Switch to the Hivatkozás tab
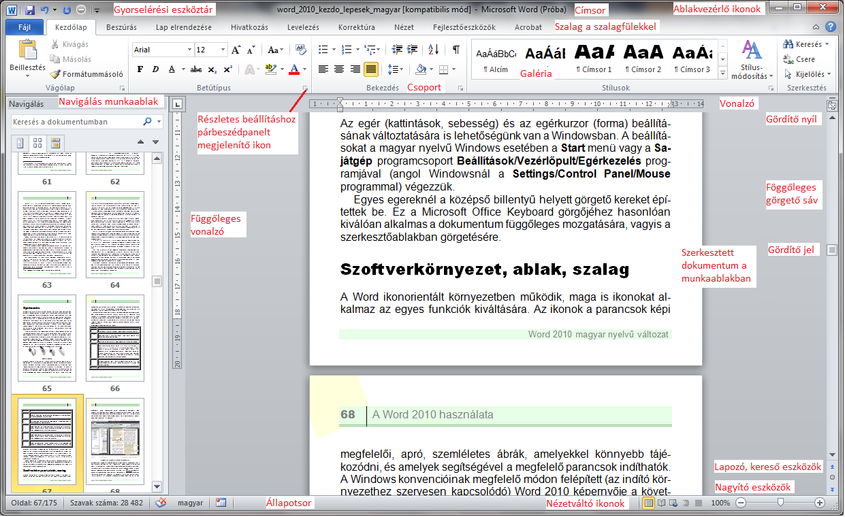The image size is (845, 517). point(251,28)
